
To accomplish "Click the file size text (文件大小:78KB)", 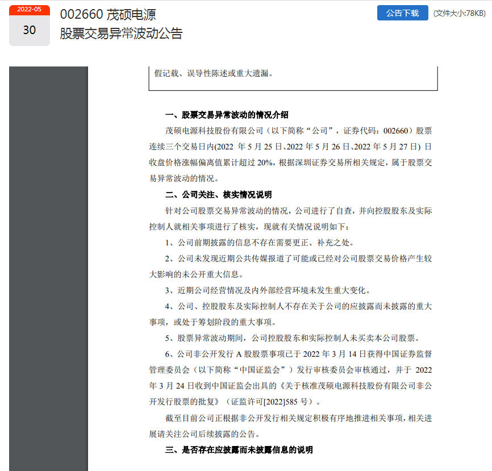I will click(x=460, y=13).
